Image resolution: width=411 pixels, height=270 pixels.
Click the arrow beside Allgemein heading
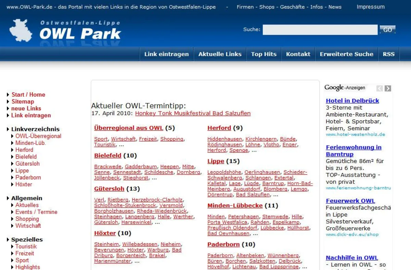8,198
